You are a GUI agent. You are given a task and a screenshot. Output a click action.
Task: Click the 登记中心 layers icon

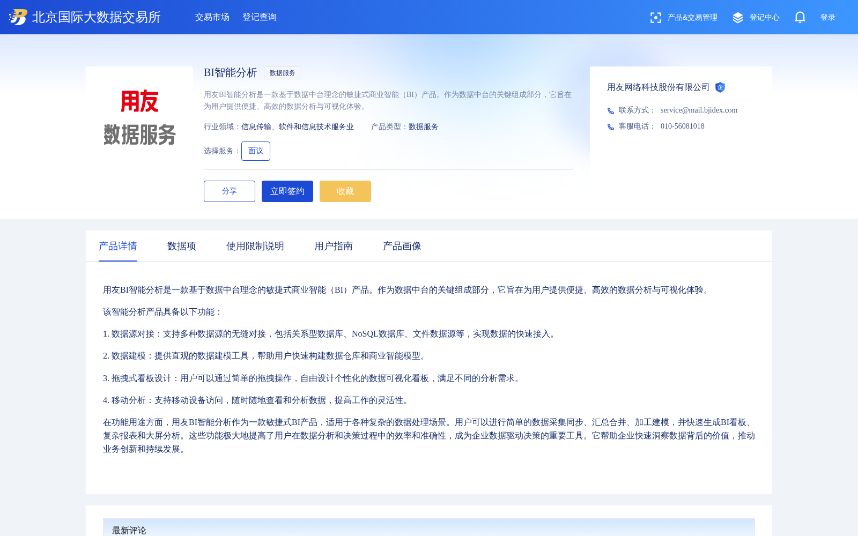738,18
